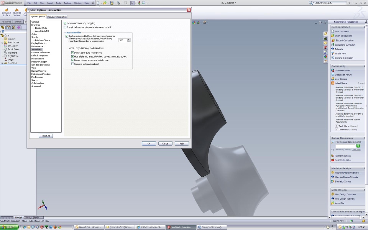Open the Tools menu

pos(58,3)
